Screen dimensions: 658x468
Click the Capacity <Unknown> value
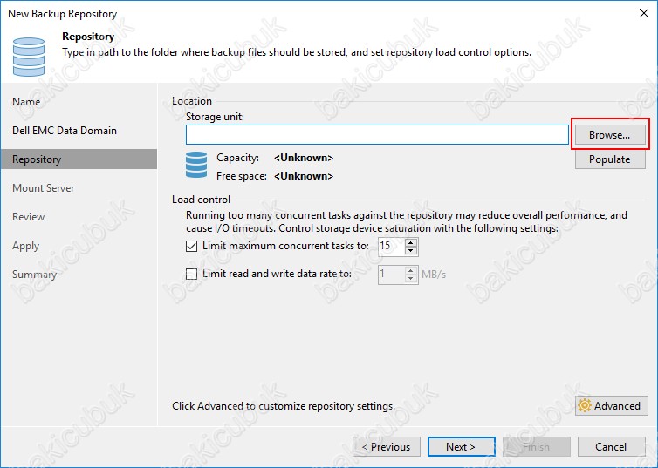pos(304,158)
